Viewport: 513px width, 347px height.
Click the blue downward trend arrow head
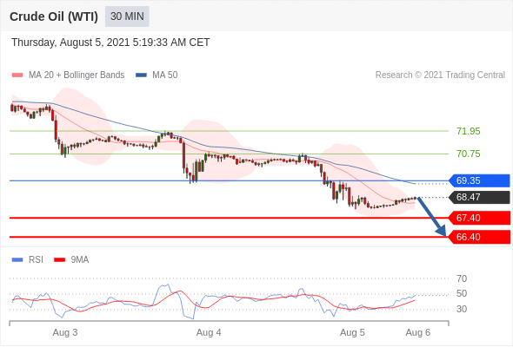click(442, 231)
